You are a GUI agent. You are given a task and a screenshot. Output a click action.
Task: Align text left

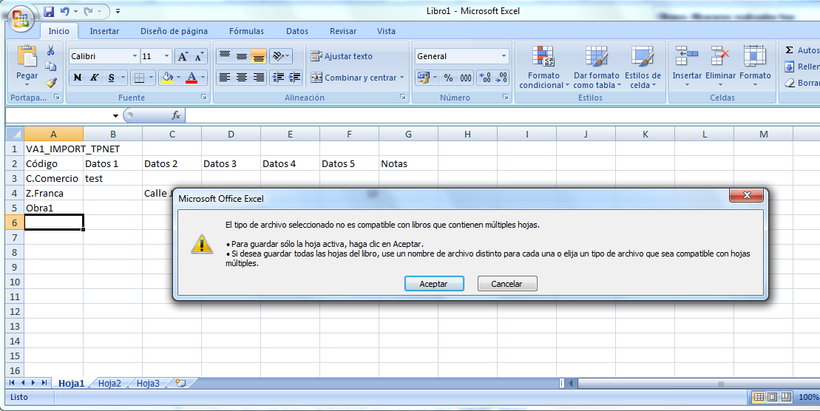click(x=224, y=78)
